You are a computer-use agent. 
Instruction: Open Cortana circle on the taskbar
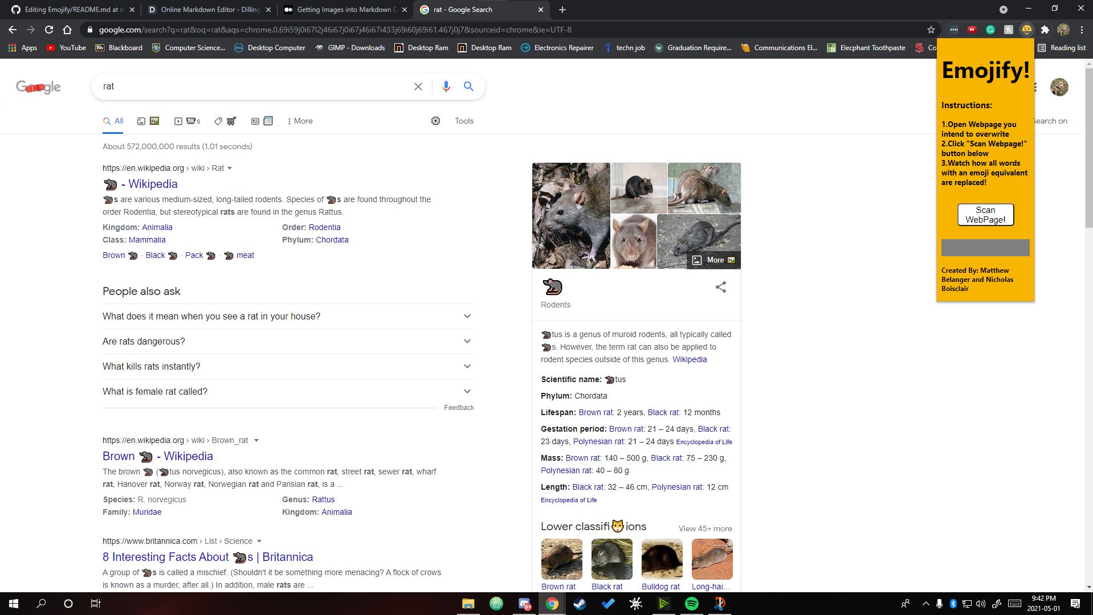[x=68, y=604]
